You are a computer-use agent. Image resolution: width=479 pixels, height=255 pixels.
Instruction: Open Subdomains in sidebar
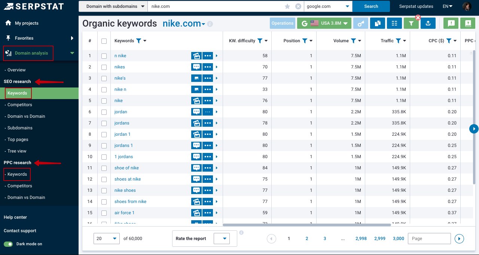coord(20,128)
